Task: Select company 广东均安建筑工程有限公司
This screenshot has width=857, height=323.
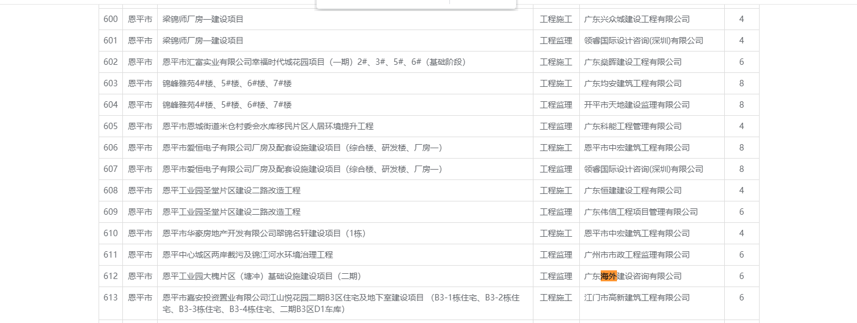Action: click(x=633, y=83)
